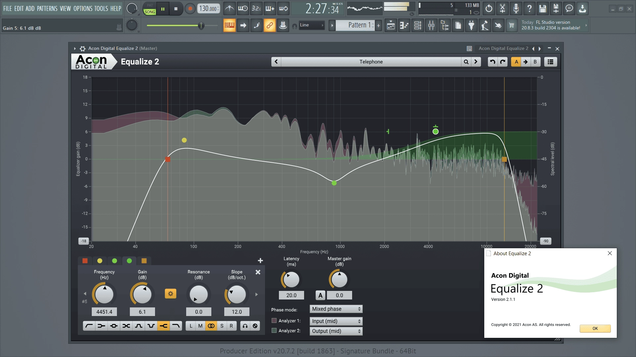Set band channel mode to M
Image resolution: width=636 pixels, height=357 pixels.
(200, 326)
